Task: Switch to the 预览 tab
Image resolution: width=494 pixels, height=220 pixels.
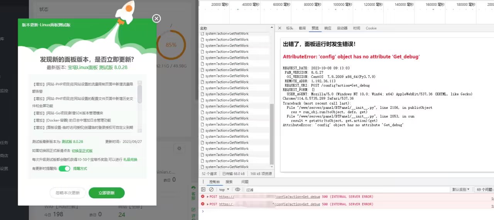Action: pos(315,28)
